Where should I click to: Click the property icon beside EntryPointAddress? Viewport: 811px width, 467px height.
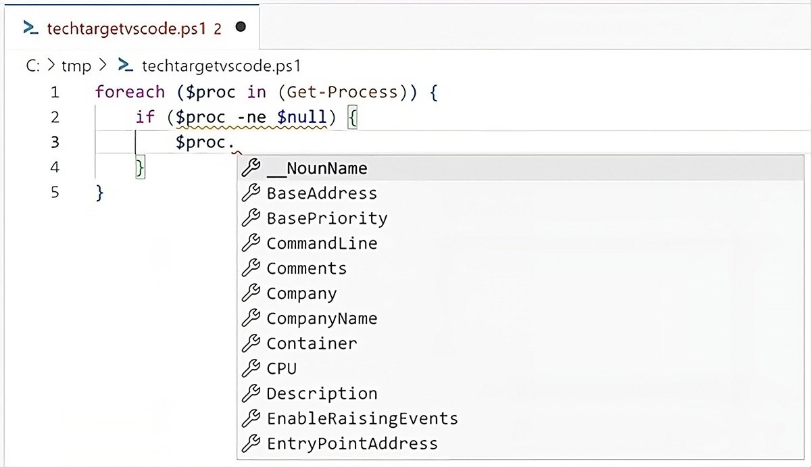251,443
